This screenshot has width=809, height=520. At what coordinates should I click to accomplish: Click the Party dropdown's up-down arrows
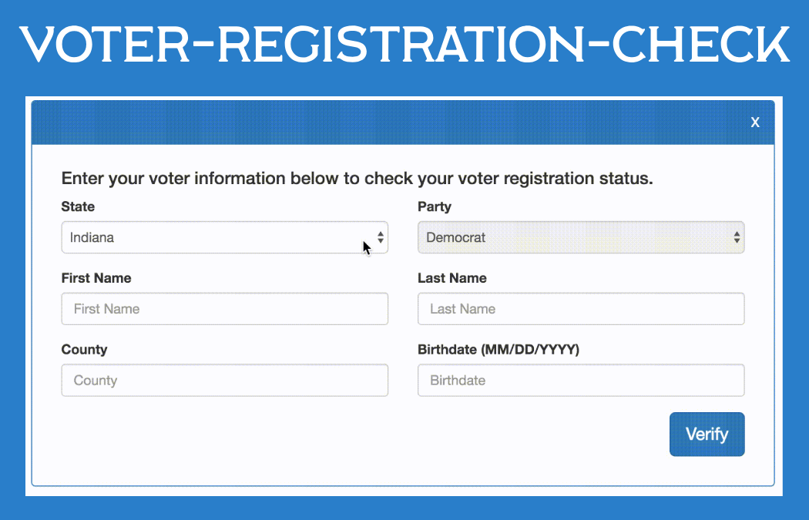click(737, 238)
